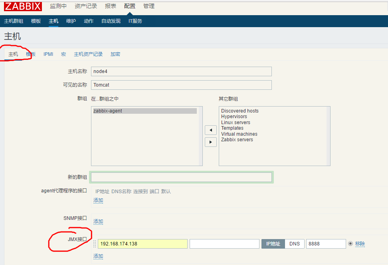Image resolution: width=388 pixels, height=265 pixels.
Task: Go to IT服务 submenu
Action: click(x=135, y=21)
